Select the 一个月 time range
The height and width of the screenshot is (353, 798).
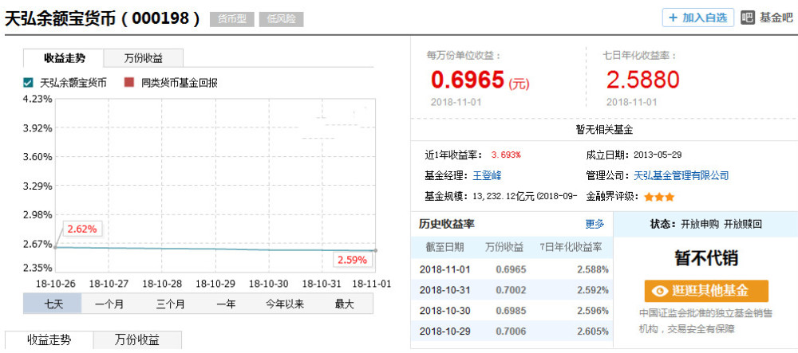click(109, 304)
